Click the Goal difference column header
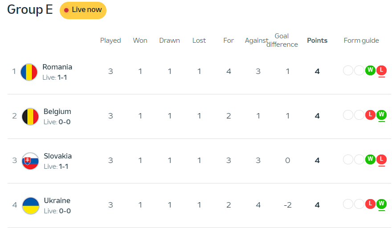Image resolution: width=392 pixels, height=228 pixels. pyautogui.click(x=282, y=40)
